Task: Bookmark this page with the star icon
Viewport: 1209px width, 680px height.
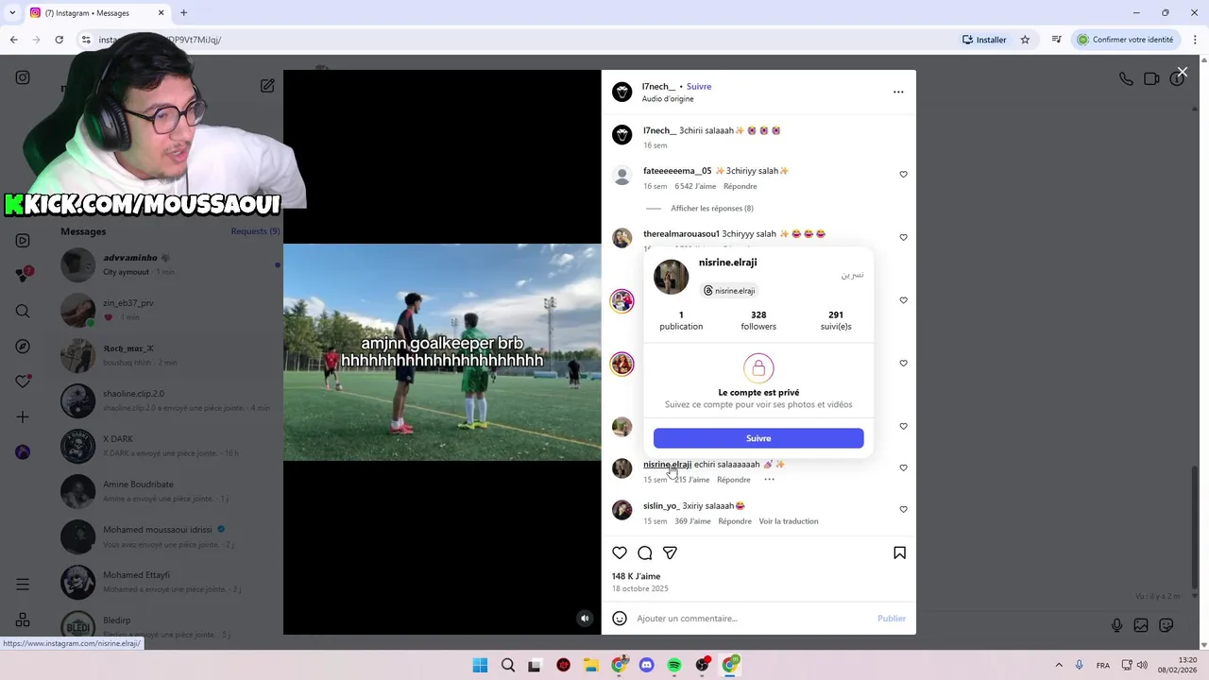Action: [1025, 40]
